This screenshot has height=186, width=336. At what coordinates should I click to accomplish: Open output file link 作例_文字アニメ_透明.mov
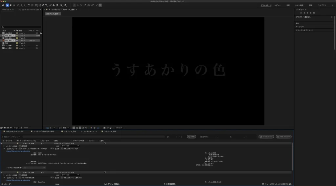[x=73, y=178]
